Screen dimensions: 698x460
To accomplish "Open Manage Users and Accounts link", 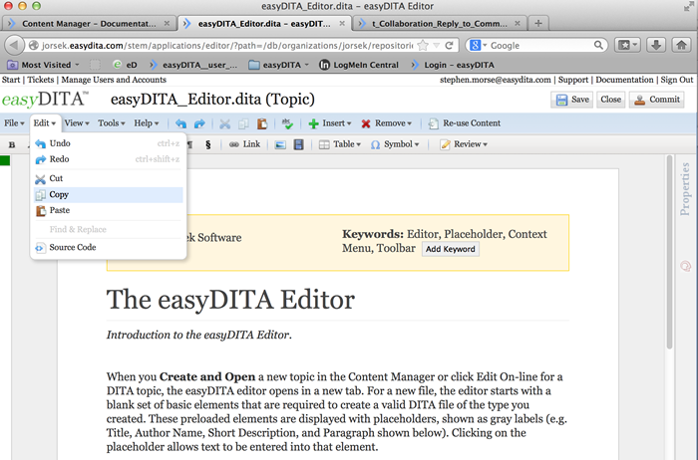I will 114,80.
